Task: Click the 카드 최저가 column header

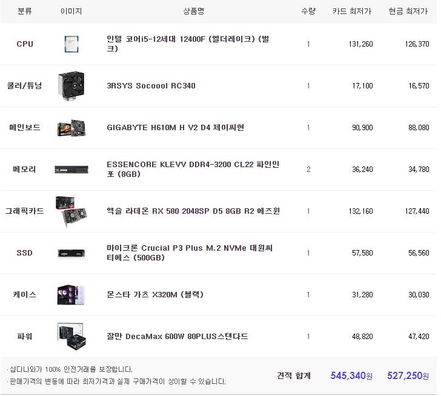Action: [352, 12]
